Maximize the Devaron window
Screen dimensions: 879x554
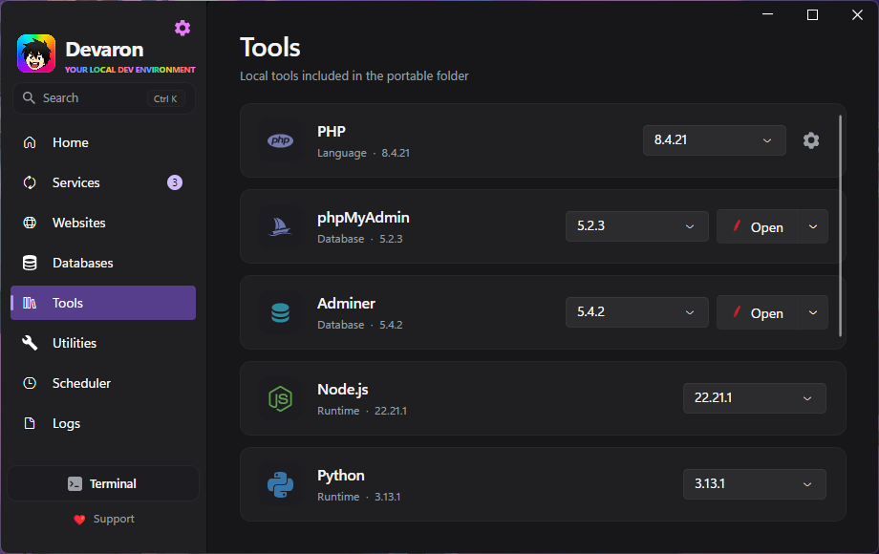[812, 14]
